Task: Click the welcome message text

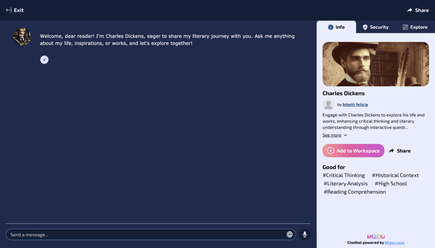Action: click(167, 39)
